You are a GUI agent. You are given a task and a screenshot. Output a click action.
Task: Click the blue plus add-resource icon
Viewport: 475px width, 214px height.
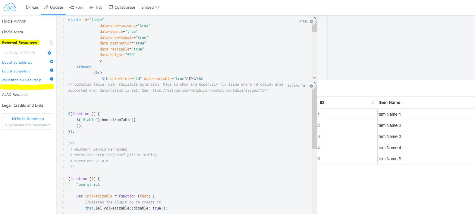49,53
